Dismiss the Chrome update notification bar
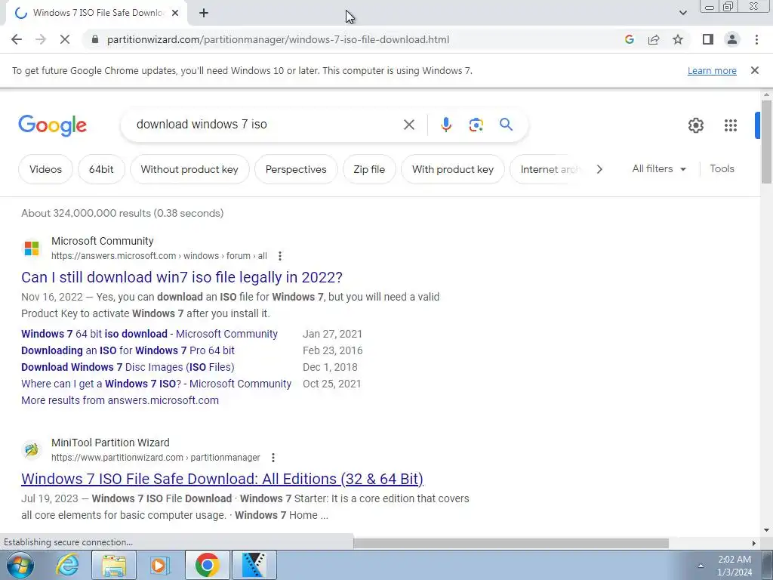This screenshot has height=580, width=773. click(x=754, y=70)
